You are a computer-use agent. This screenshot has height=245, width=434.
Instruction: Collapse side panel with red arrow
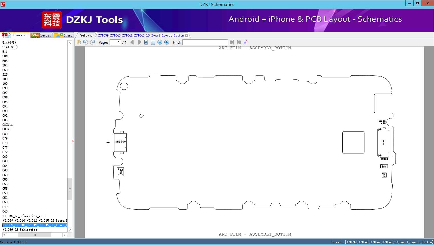[73, 141]
